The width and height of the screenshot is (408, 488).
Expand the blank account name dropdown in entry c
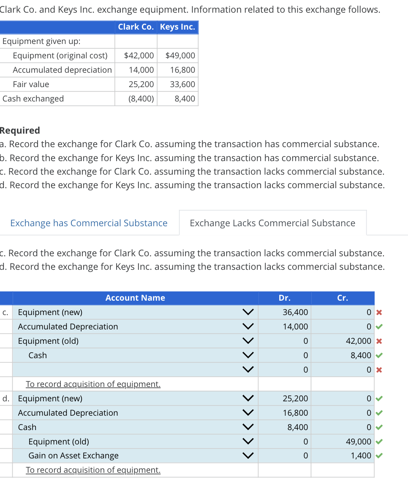pyautogui.click(x=248, y=369)
